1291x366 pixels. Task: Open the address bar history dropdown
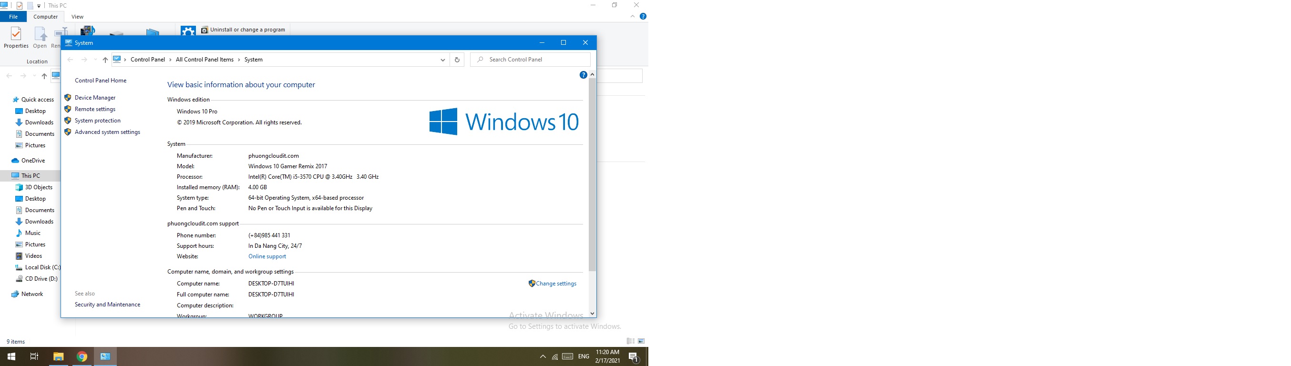tap(442, 60)
